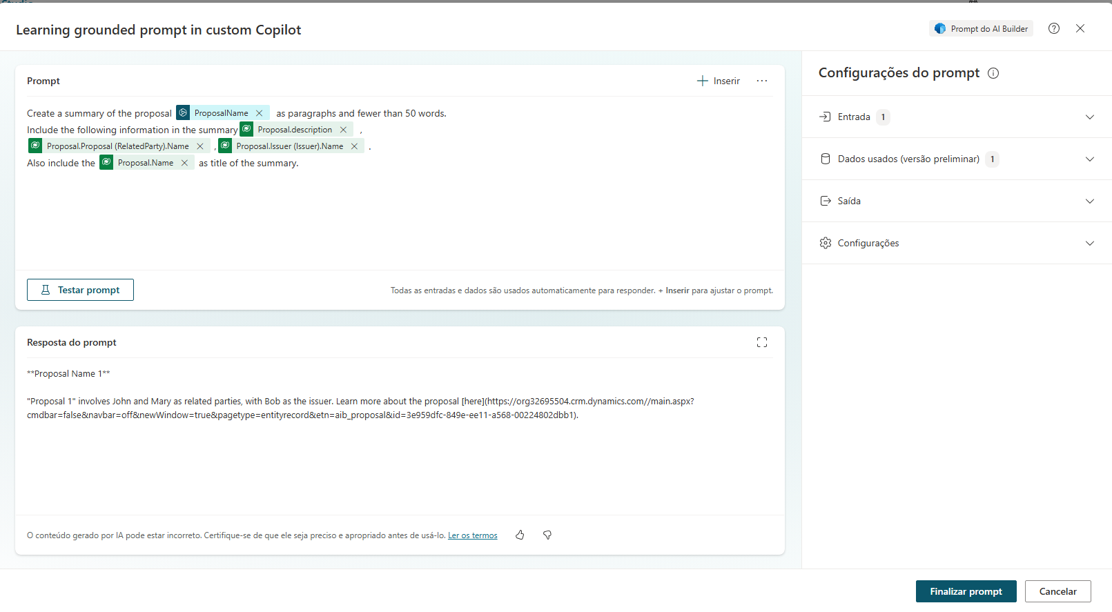Select the ProposalName input chip

pyautogui.click(x=221, y=113)
